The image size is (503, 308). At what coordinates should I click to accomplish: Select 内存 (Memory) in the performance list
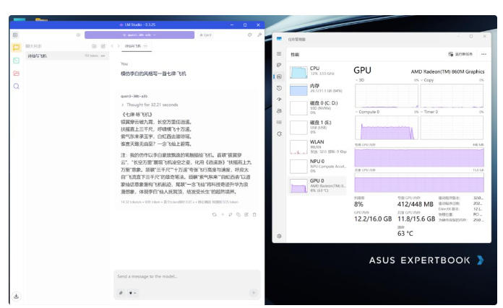pos(317,89)
